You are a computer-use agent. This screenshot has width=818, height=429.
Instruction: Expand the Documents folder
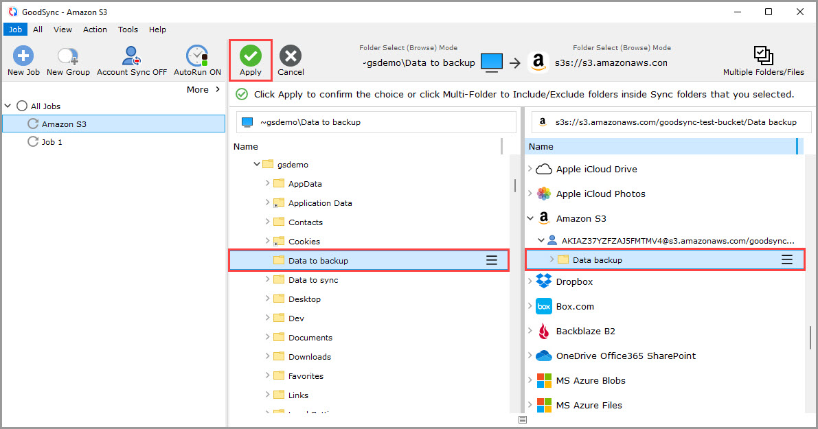point(267,337)
